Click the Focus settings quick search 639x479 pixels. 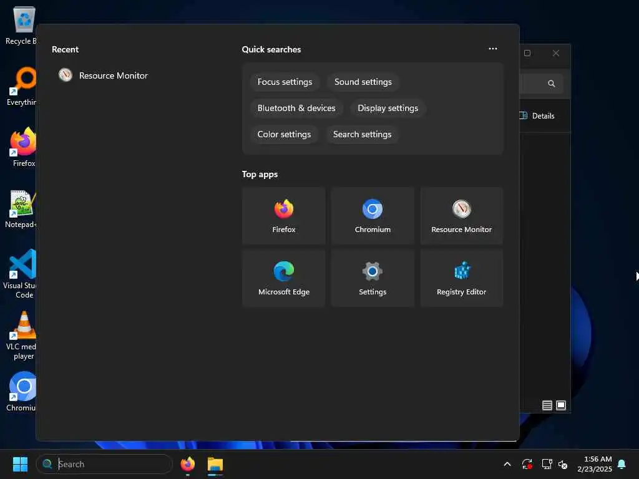[x=285, y=82]
